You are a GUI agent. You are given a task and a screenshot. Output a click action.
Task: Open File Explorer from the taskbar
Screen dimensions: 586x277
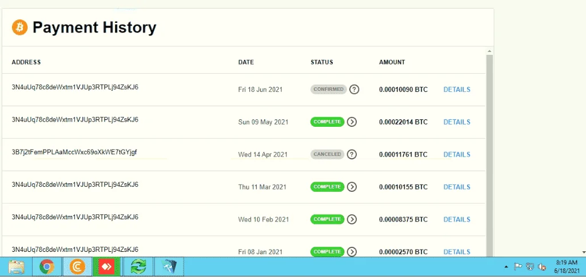17,267
